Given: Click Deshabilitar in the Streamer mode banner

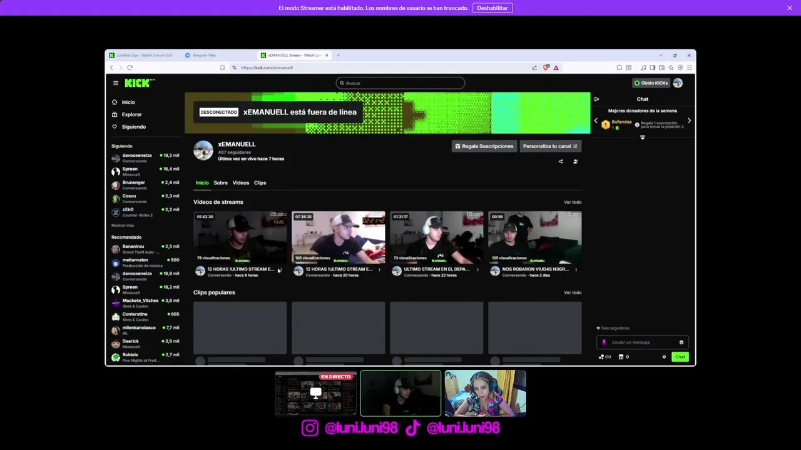Looking at the screenshot, I should (492, 8).
